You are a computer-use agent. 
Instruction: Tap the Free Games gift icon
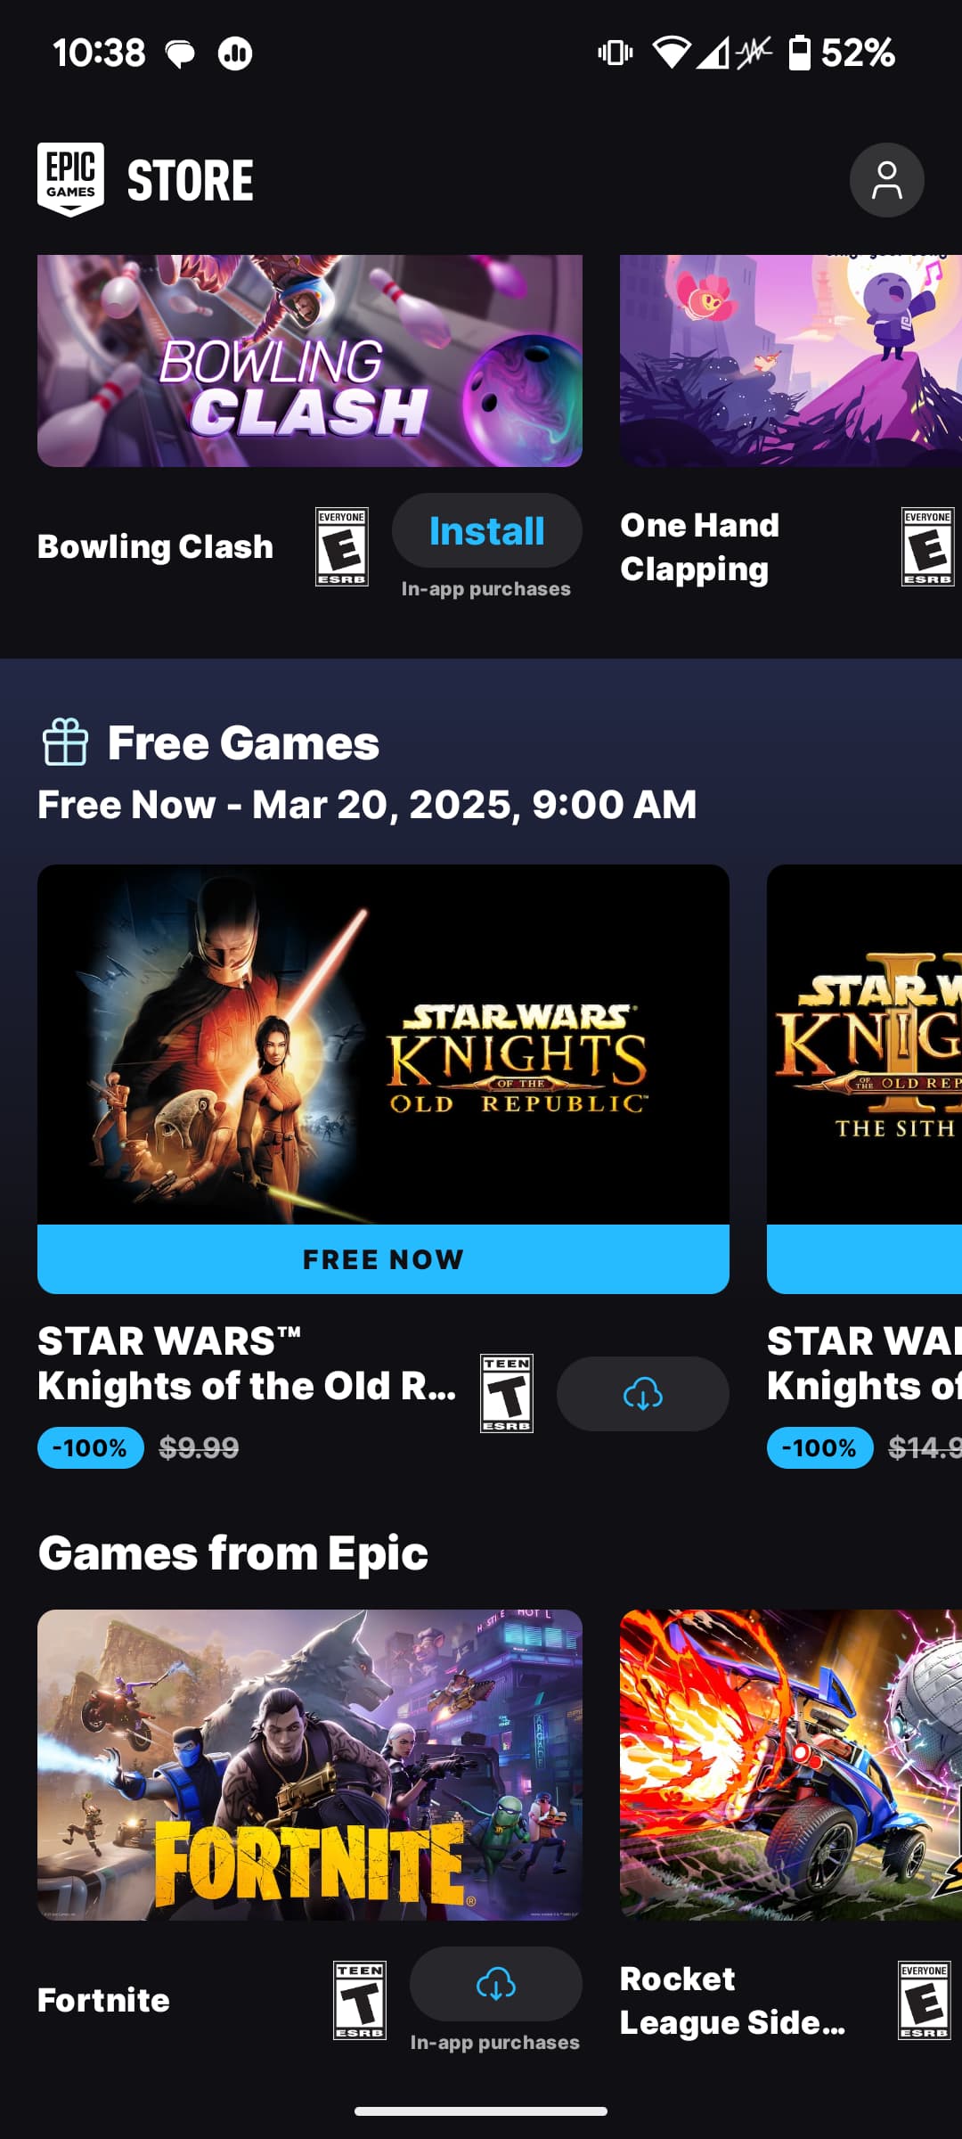point(65,742)
